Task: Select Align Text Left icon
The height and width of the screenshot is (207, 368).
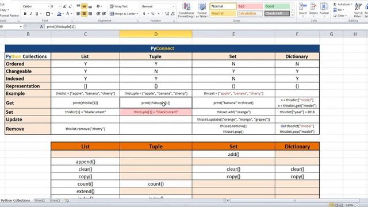Action: tap(78, 14)
